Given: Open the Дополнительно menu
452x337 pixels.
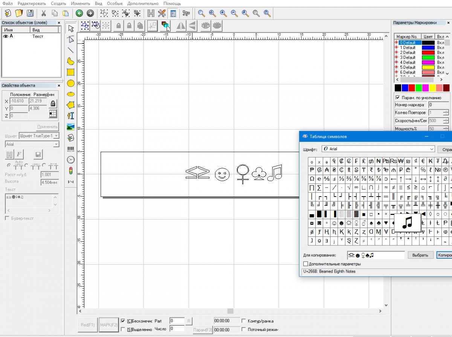Looking at the screenshot, I should [142, 3].
